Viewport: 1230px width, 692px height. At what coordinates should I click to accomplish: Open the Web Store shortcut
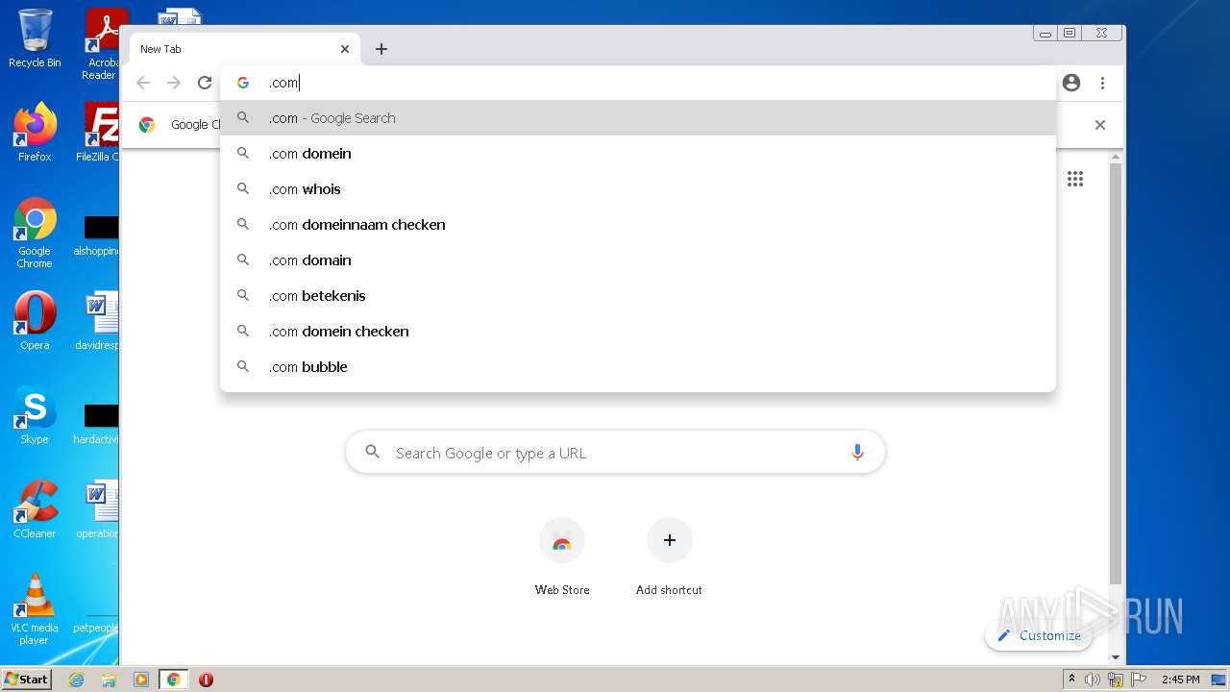pos(562,556)
